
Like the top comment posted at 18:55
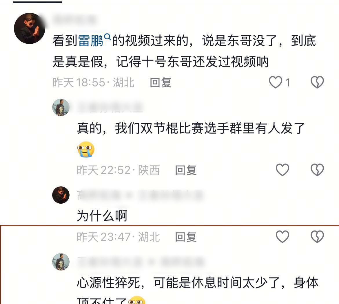click(x=276, y=82)
